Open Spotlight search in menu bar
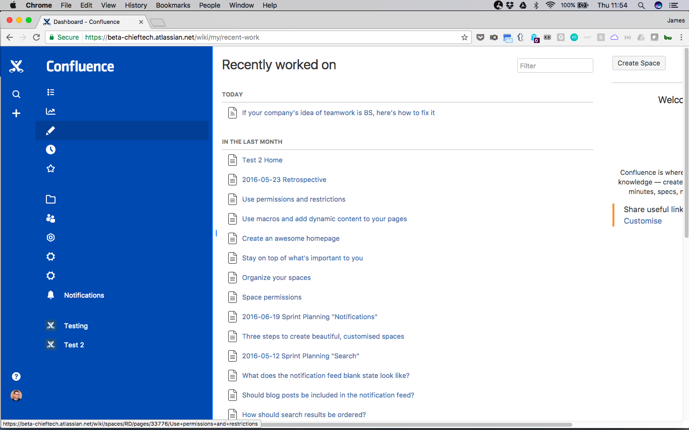This screenshot has width=689, height=430. [x=641, y=5]
